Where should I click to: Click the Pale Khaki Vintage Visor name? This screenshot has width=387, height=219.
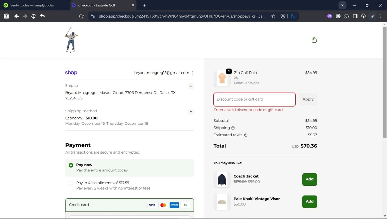click(x=256, y=199)
